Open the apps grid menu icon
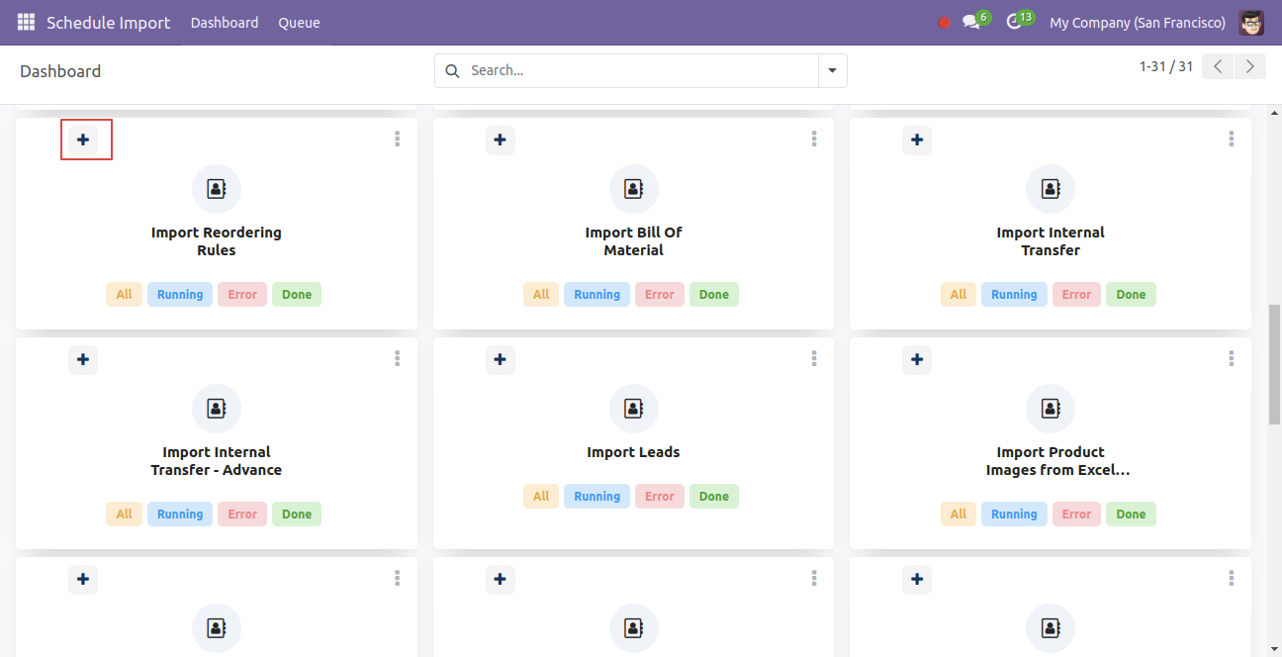 tap(26, 22)
